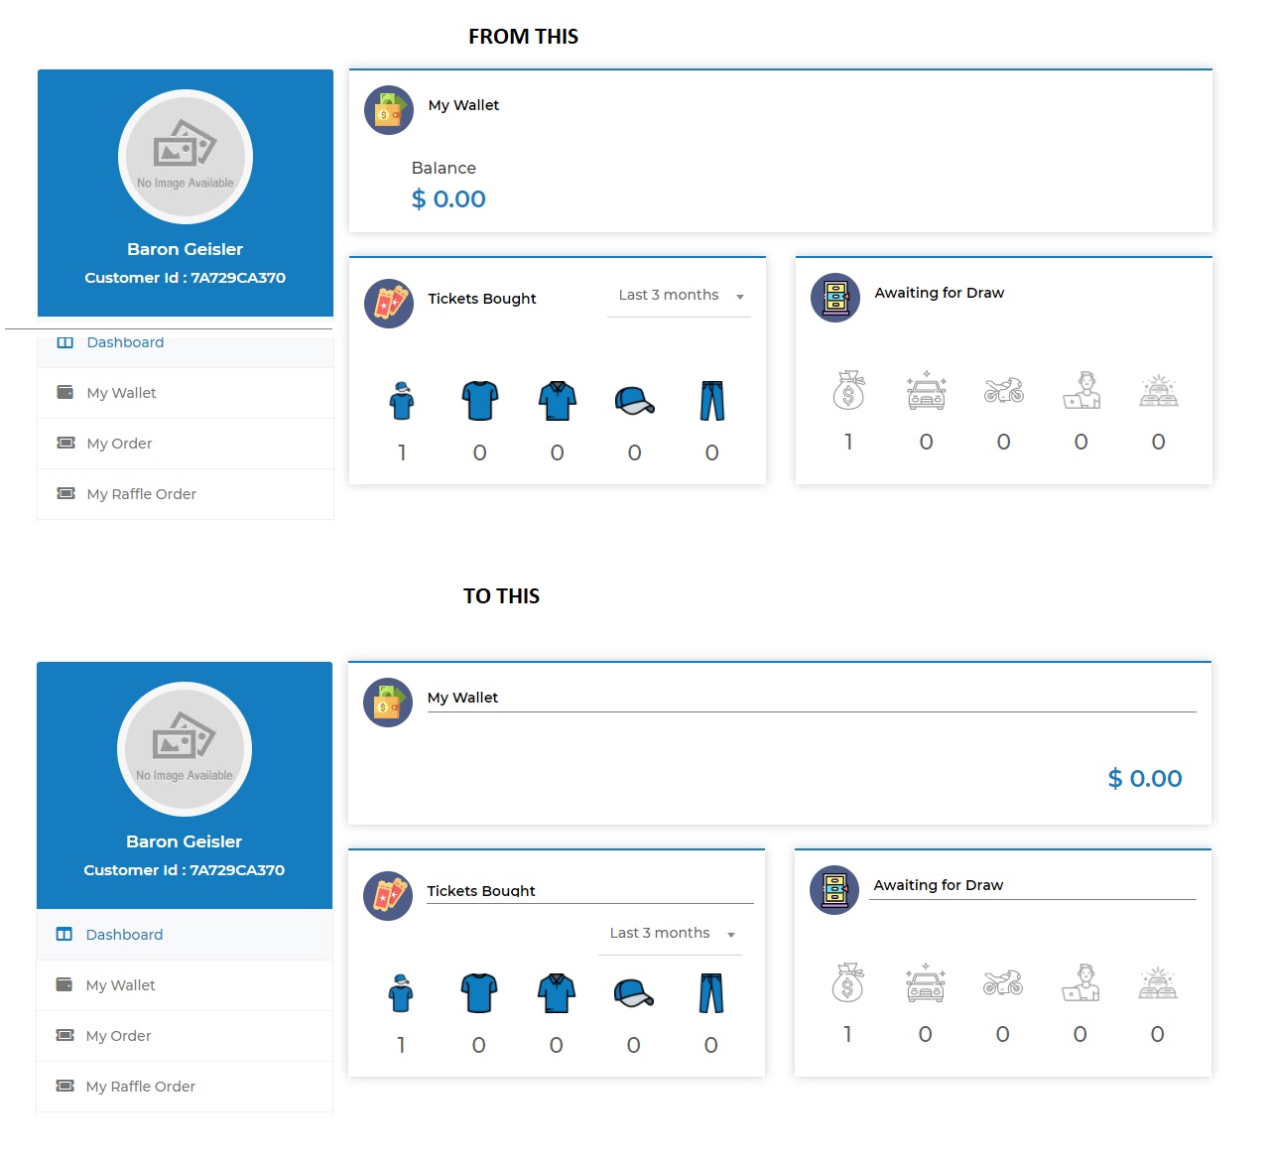Click the FROM THIS heading
The image size is (1272, 1161).
(523, 37)
